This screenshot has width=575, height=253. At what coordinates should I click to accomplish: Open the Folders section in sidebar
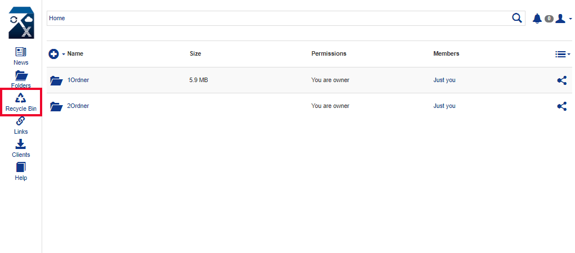coord(21,80)
